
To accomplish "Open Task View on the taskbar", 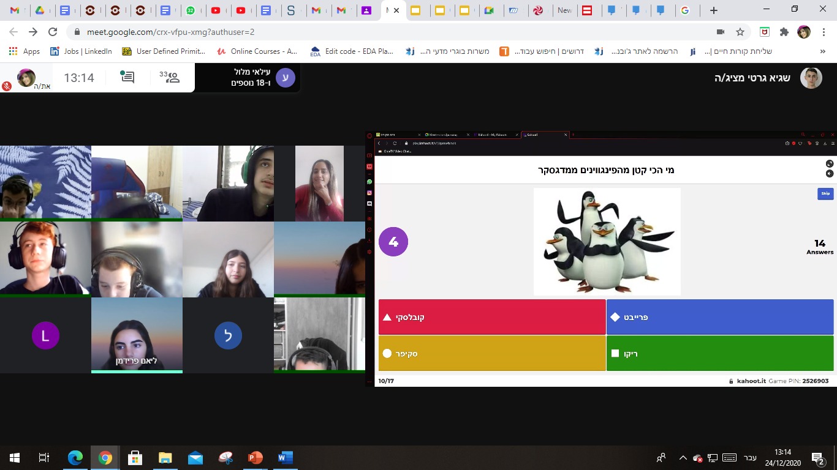I will (x=44, y=457).
